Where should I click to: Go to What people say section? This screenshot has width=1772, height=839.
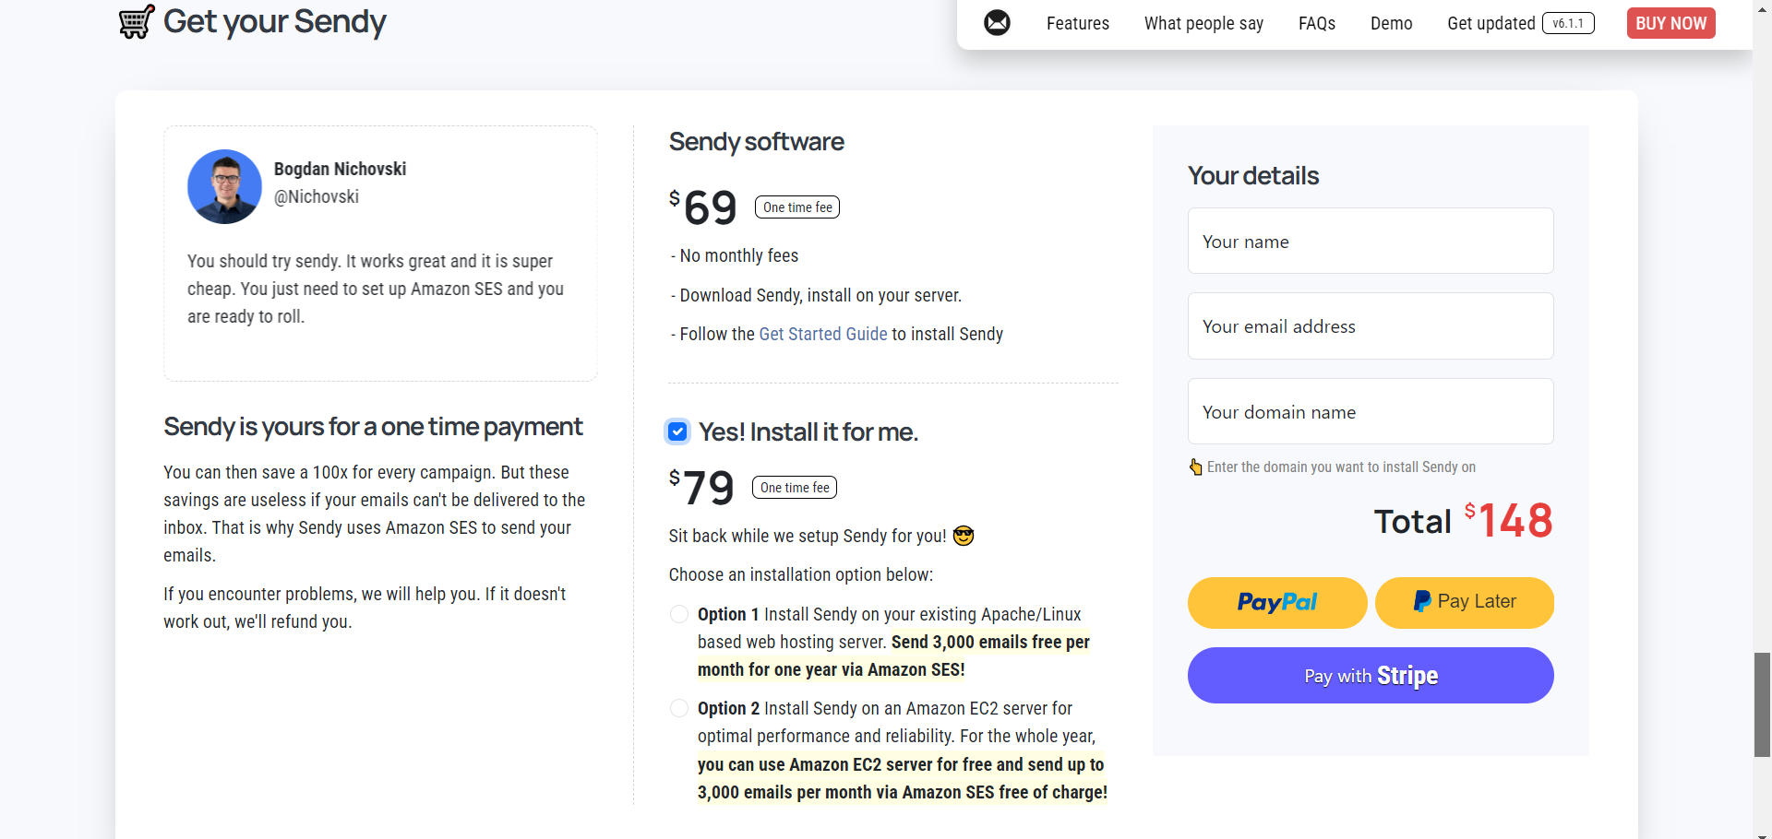tap(1203, 23)
